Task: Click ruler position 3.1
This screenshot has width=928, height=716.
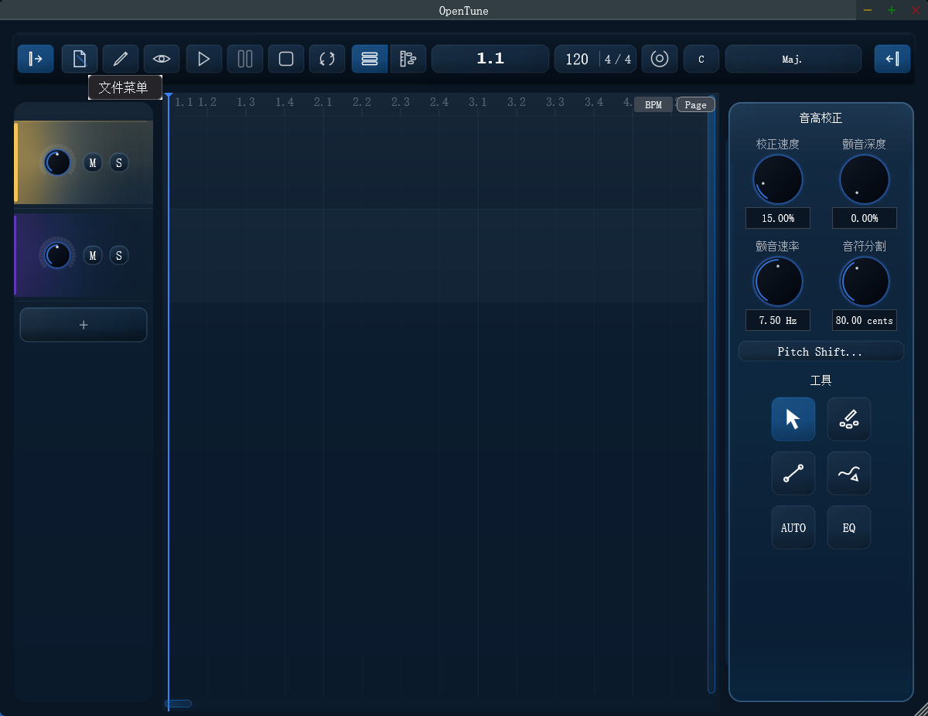Action: 478,102
